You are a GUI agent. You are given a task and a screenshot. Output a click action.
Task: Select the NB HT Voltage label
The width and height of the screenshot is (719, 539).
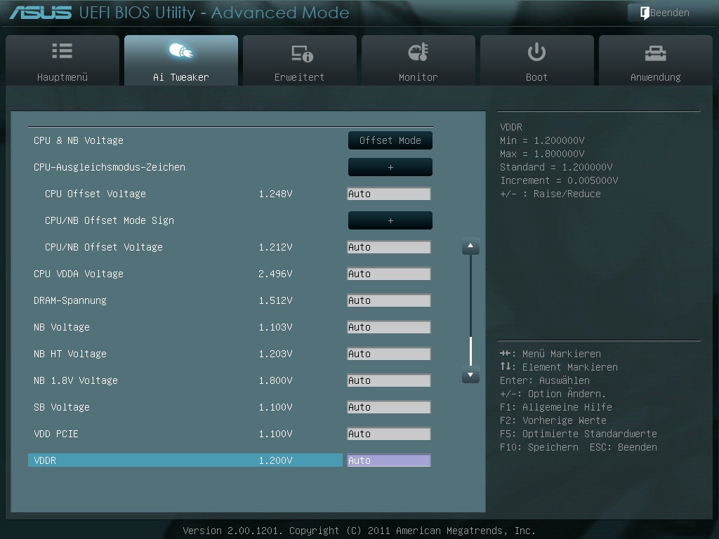click(x=70, y=354)
